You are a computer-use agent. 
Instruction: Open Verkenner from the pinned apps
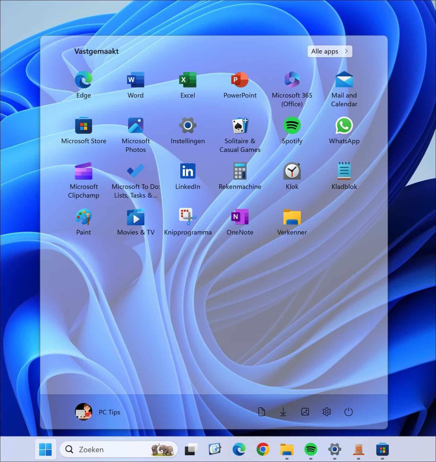tap(292, 217)
